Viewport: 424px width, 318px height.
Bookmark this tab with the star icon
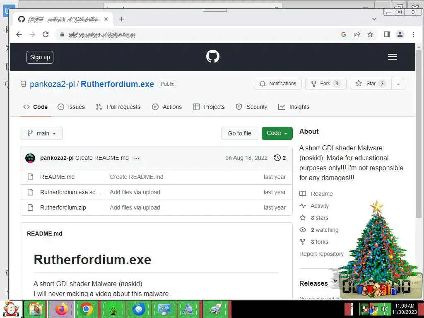[370, 34]
